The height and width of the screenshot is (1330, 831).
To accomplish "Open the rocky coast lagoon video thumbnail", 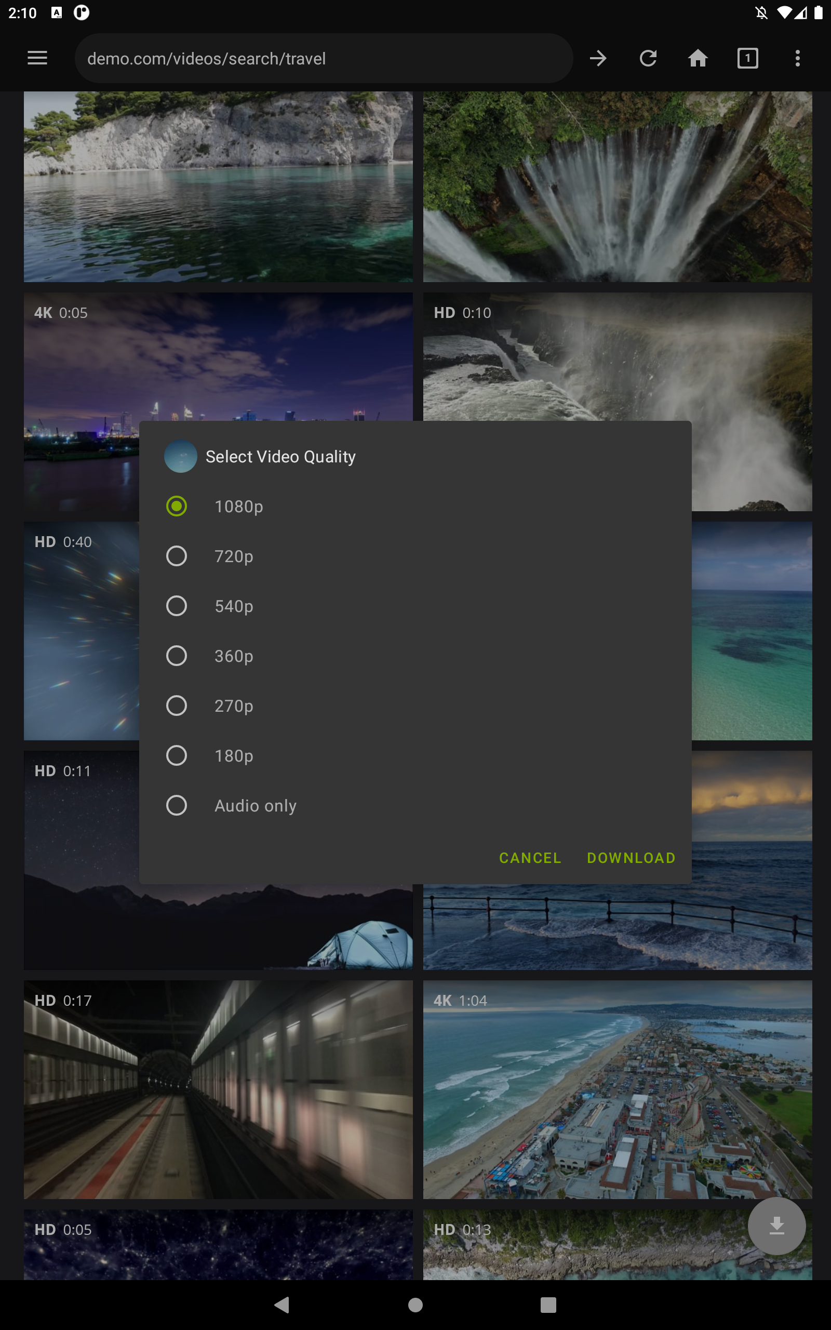I will point(218,187).
